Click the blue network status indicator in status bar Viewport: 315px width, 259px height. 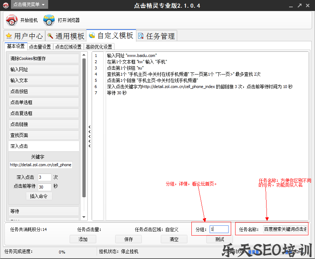coord(254,252)
